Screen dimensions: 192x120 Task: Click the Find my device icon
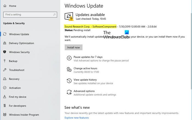(5, 97)
